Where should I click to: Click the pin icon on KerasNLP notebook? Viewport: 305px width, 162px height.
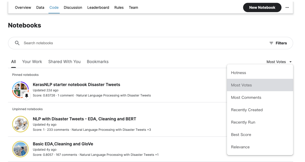27,96
